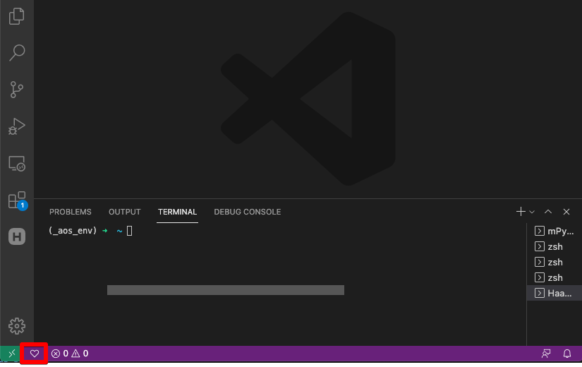
Task: Open the Source Control view
Action: click(x=17, y=90)
